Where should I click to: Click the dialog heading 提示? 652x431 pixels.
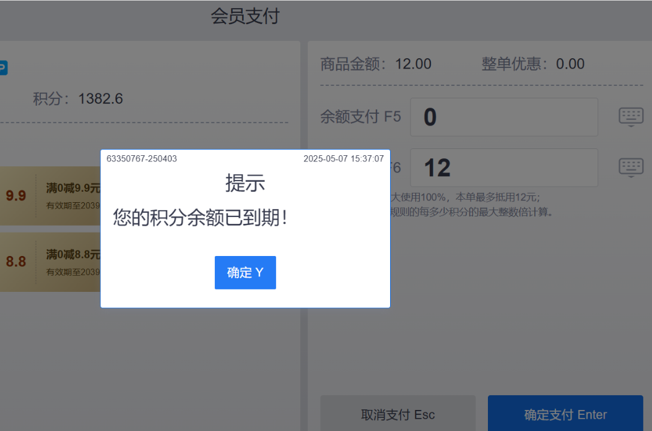[x=245, y=182]
